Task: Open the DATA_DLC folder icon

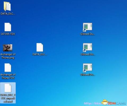Action: pyautogui.click(x=7, y=6)
